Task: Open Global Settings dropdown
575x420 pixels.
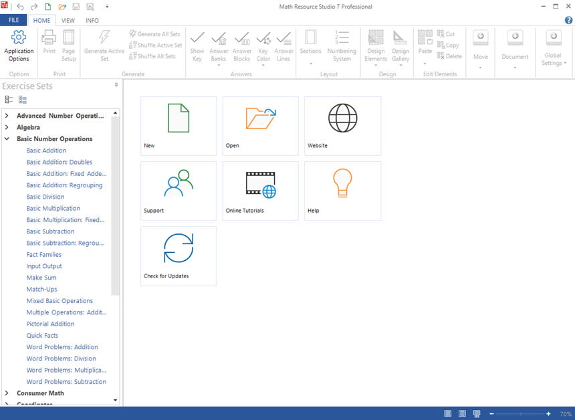Action: point(554,49)
